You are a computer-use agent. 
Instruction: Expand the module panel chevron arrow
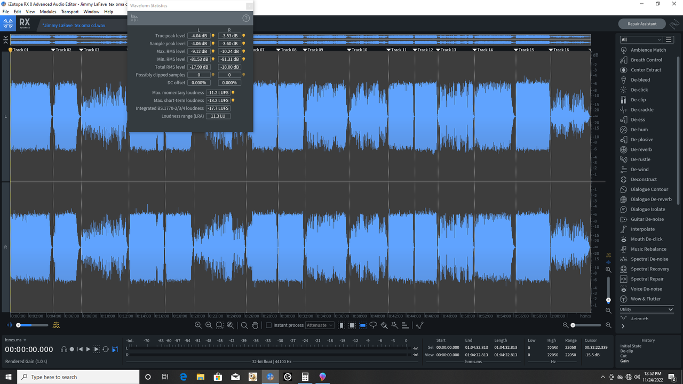pyautogui.click(x=623, y=326)
